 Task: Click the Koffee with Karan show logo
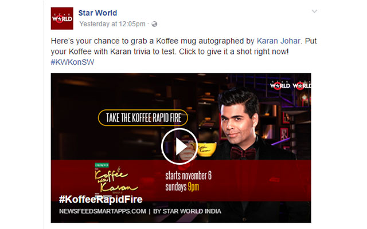[116, 180]
